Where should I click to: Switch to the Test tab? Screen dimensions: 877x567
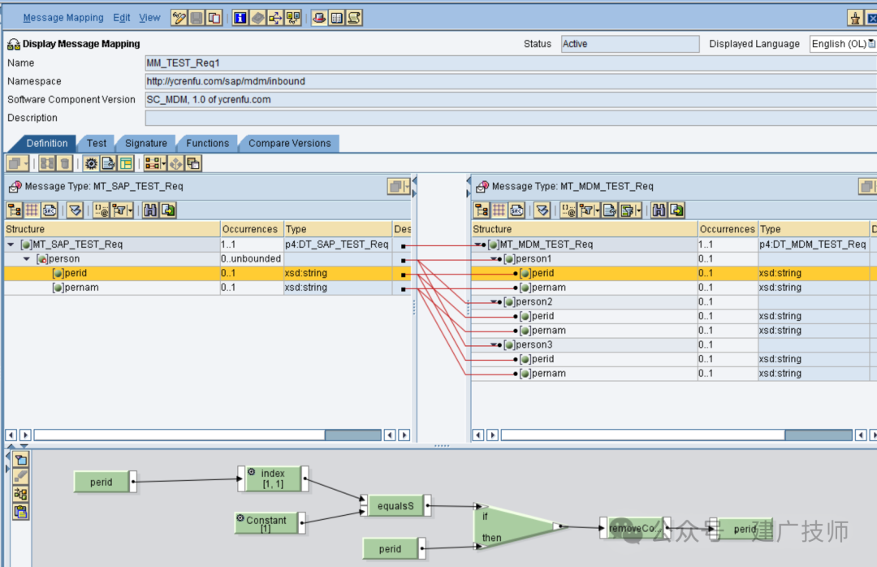coord(96,143)
